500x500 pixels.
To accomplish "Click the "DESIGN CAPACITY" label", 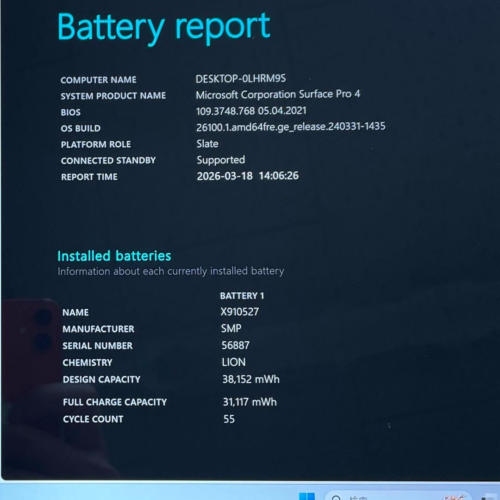I will 102,380.
